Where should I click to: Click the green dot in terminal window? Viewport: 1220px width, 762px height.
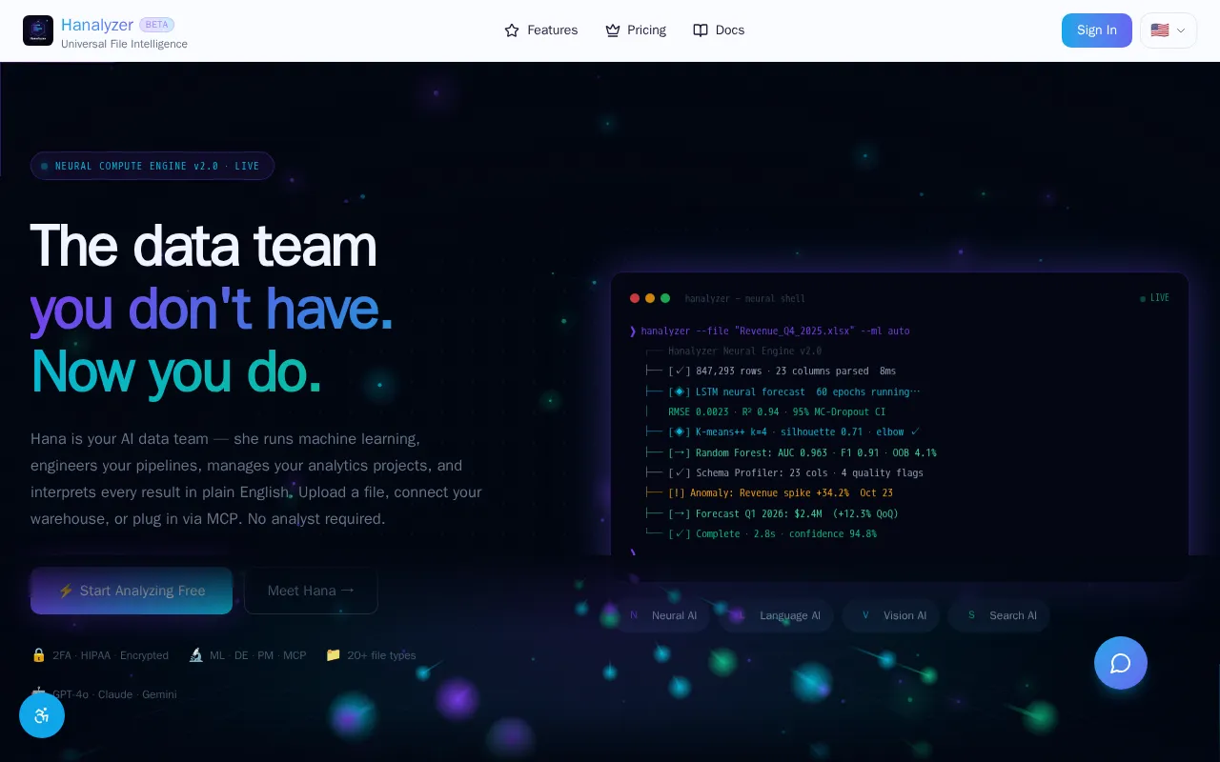tap(665, 298)
